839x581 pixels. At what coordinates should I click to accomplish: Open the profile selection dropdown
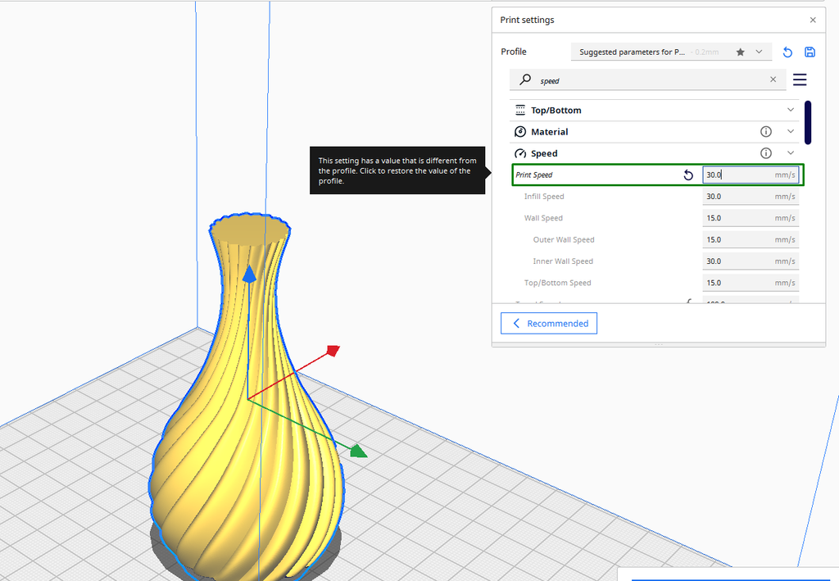[759, 52]
